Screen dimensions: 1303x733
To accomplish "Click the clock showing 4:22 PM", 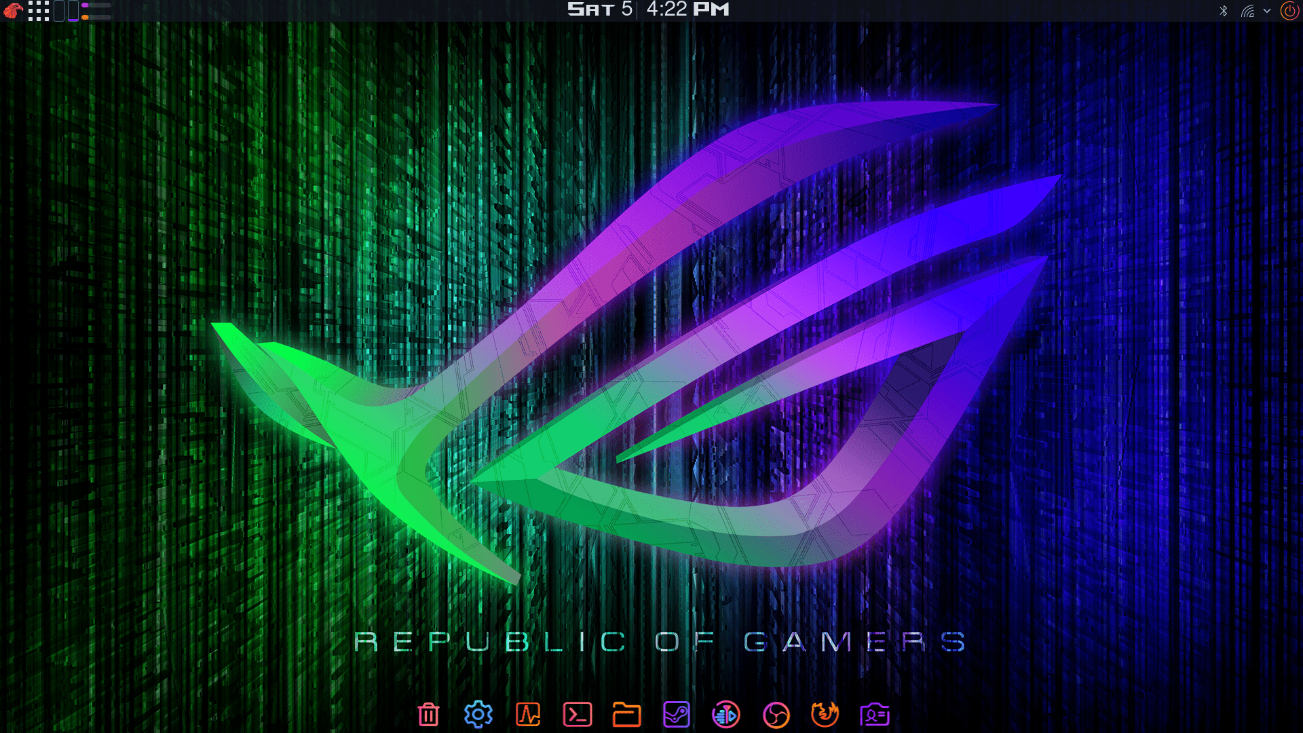I will click(687, 10).
